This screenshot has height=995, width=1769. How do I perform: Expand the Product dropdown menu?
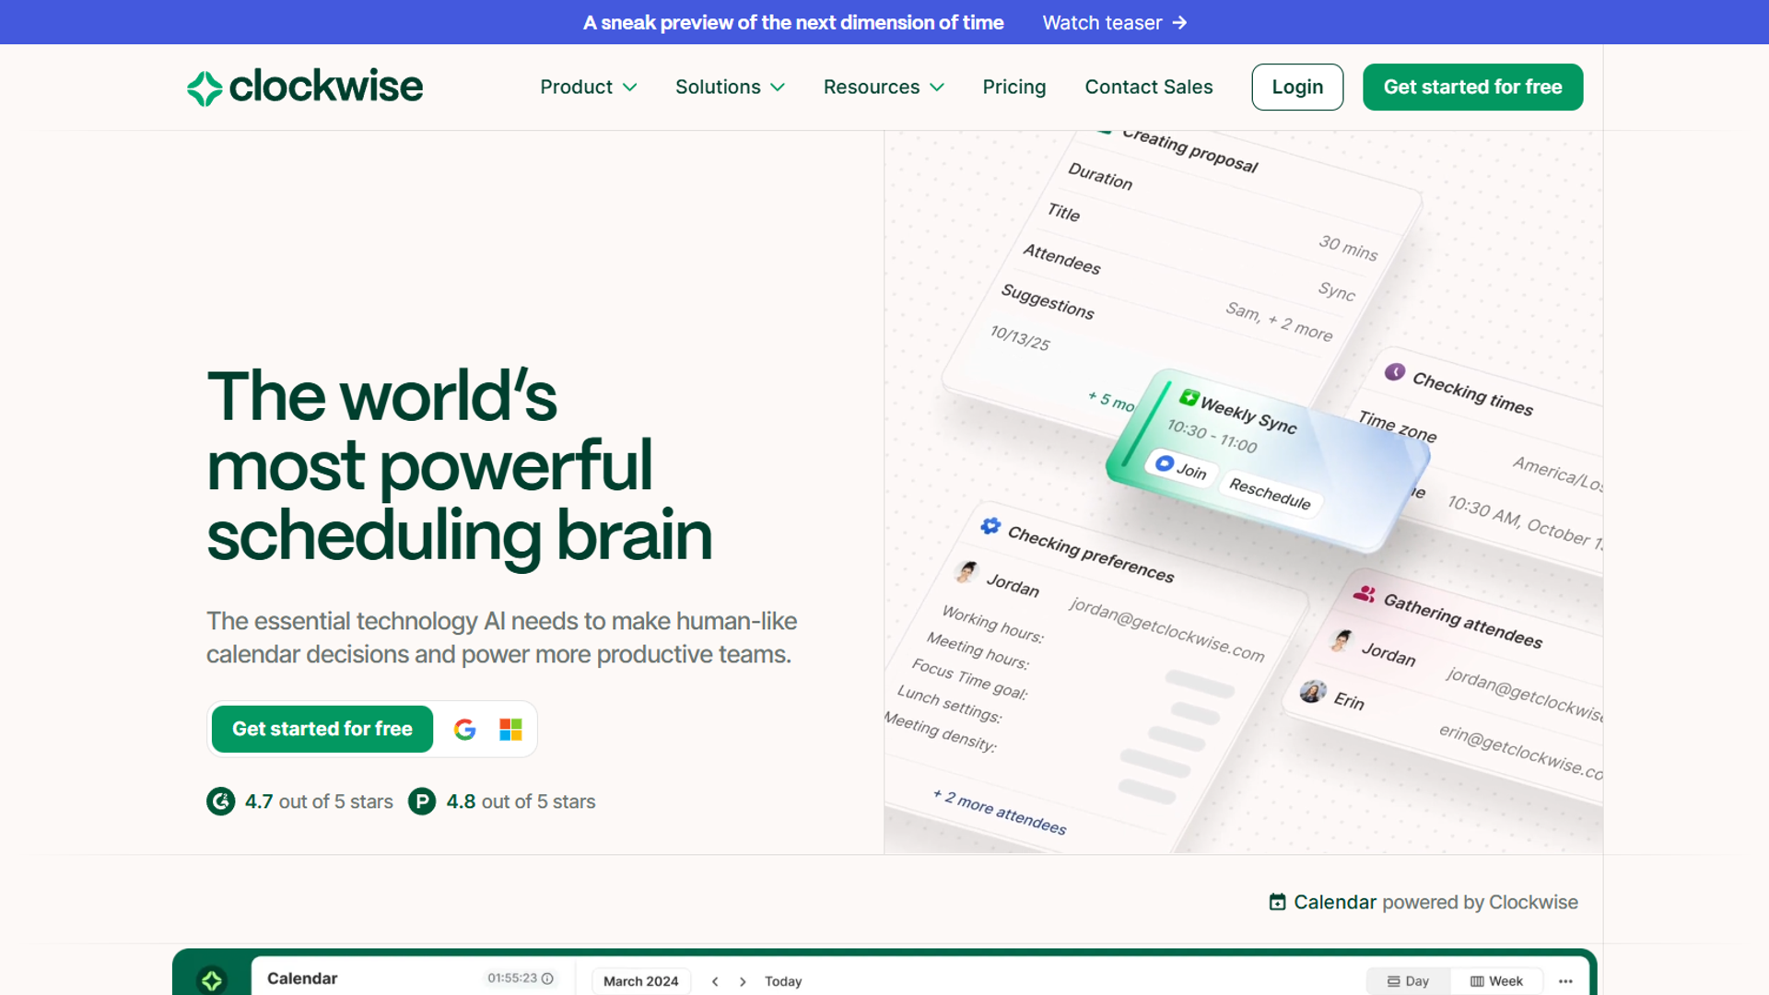click(x=588, y=87)
